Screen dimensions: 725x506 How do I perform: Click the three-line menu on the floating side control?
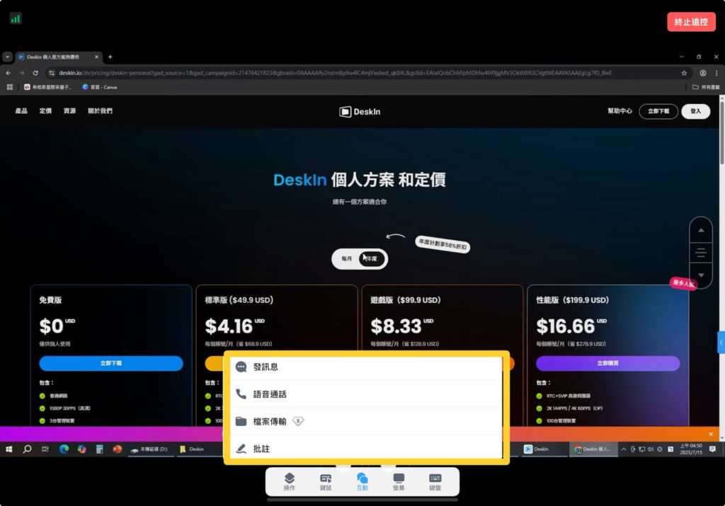click(x=701, y=253)
